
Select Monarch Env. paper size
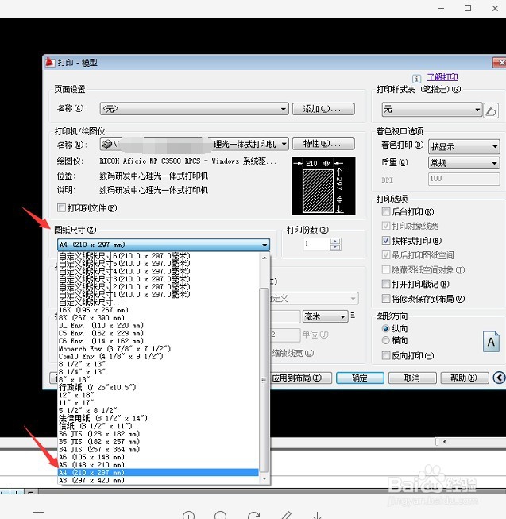point(158,349)
